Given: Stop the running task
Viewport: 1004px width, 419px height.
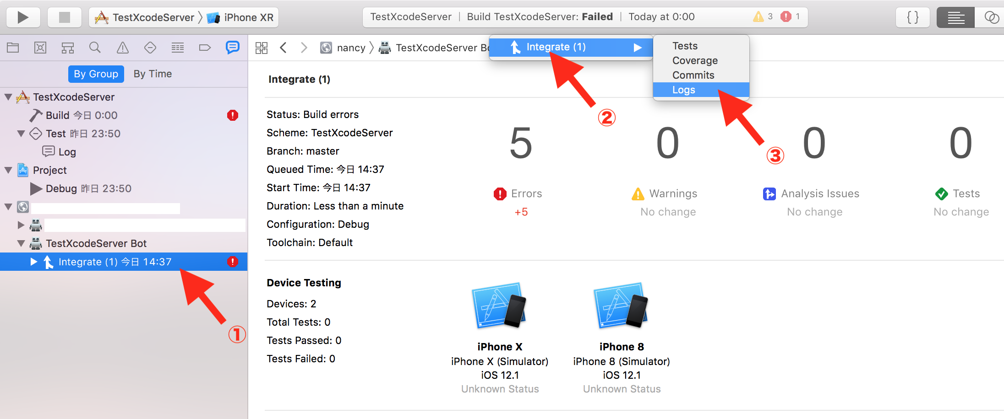Looking at the screenshot, I should (x=65, y=17).
